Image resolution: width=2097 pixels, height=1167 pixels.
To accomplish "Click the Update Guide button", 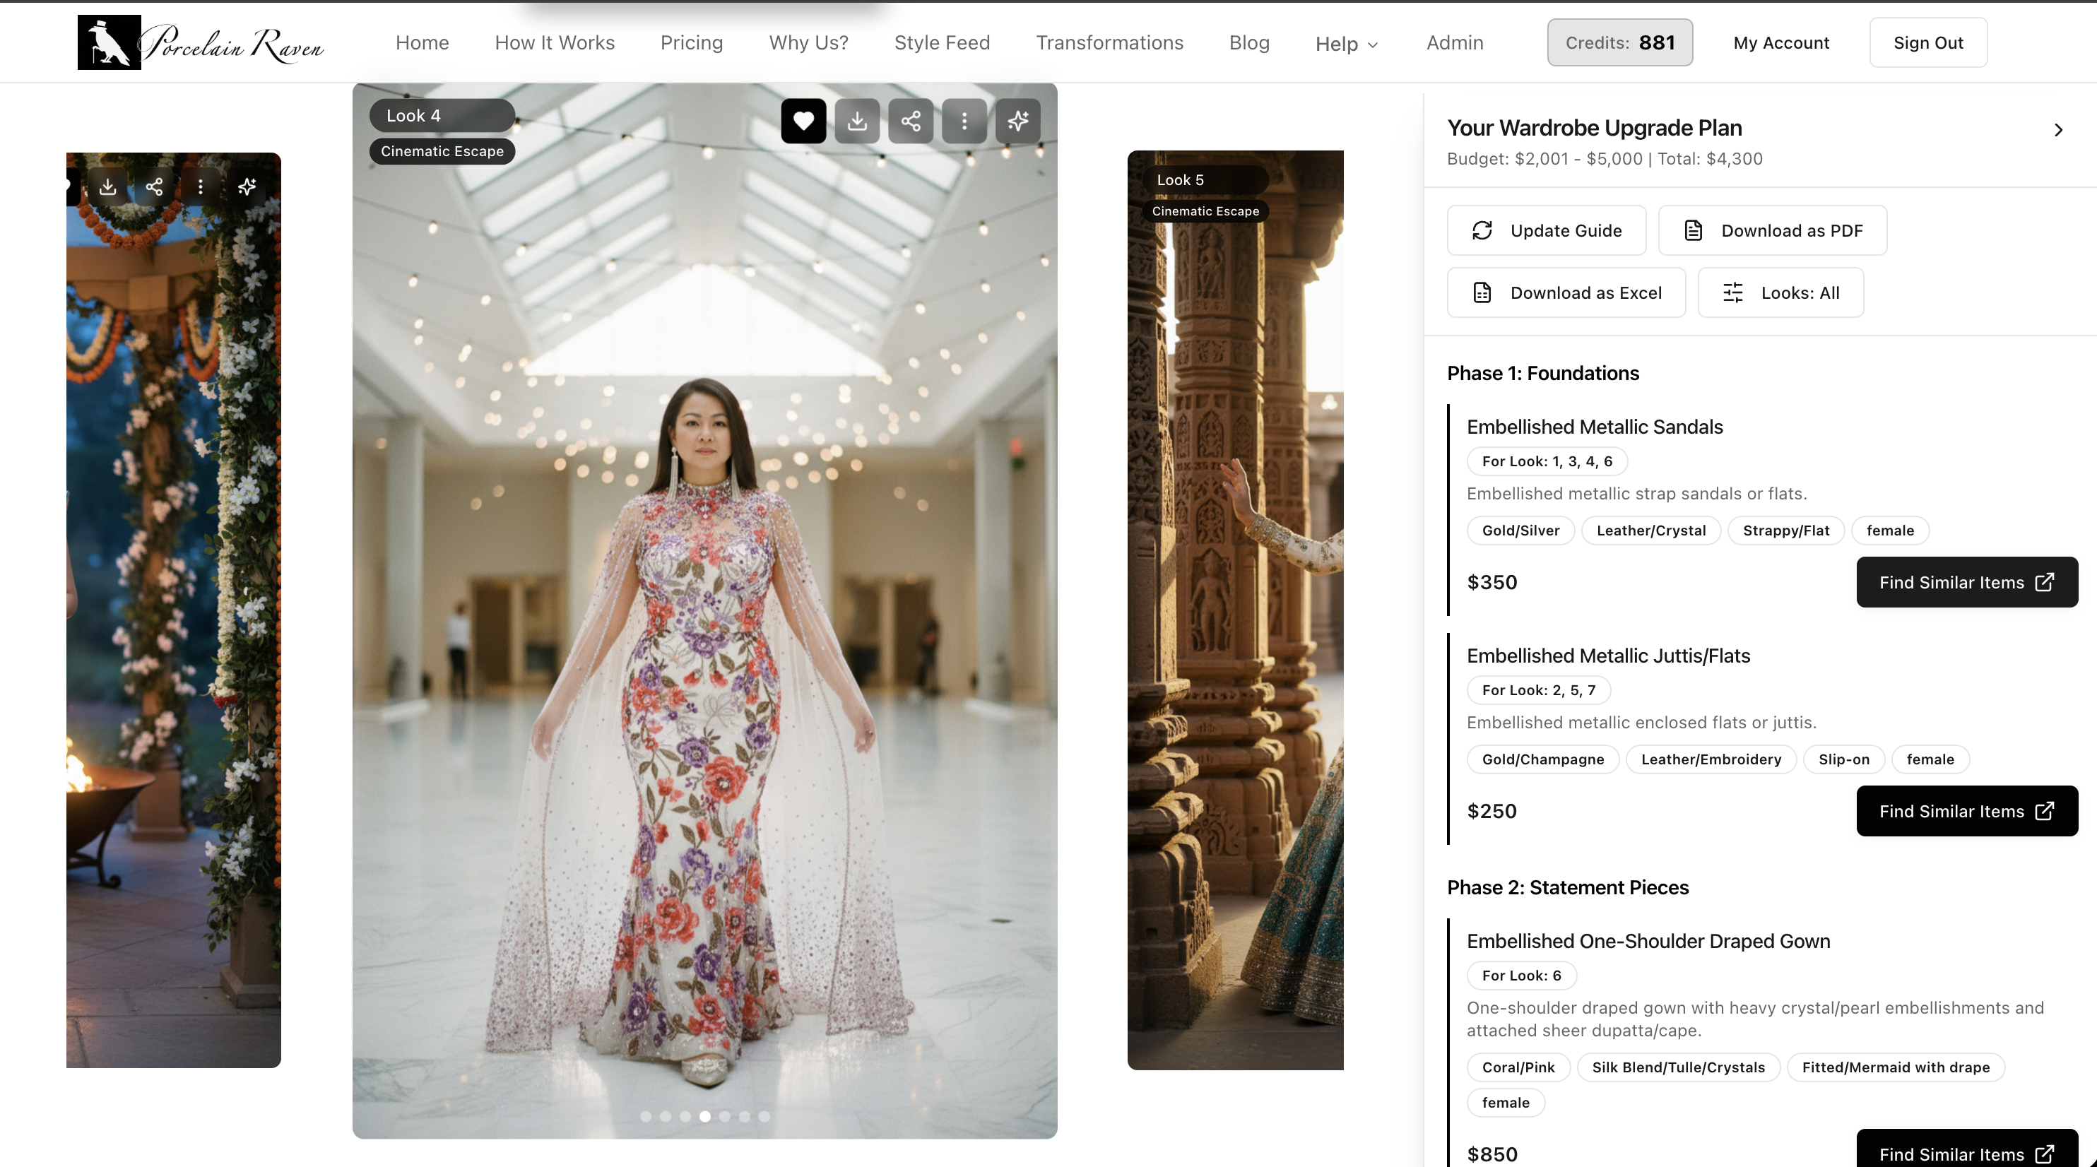I will pos(1546,230).
